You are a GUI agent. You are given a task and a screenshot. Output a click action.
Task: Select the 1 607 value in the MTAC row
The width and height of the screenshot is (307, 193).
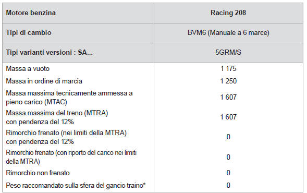pos(228,97)
